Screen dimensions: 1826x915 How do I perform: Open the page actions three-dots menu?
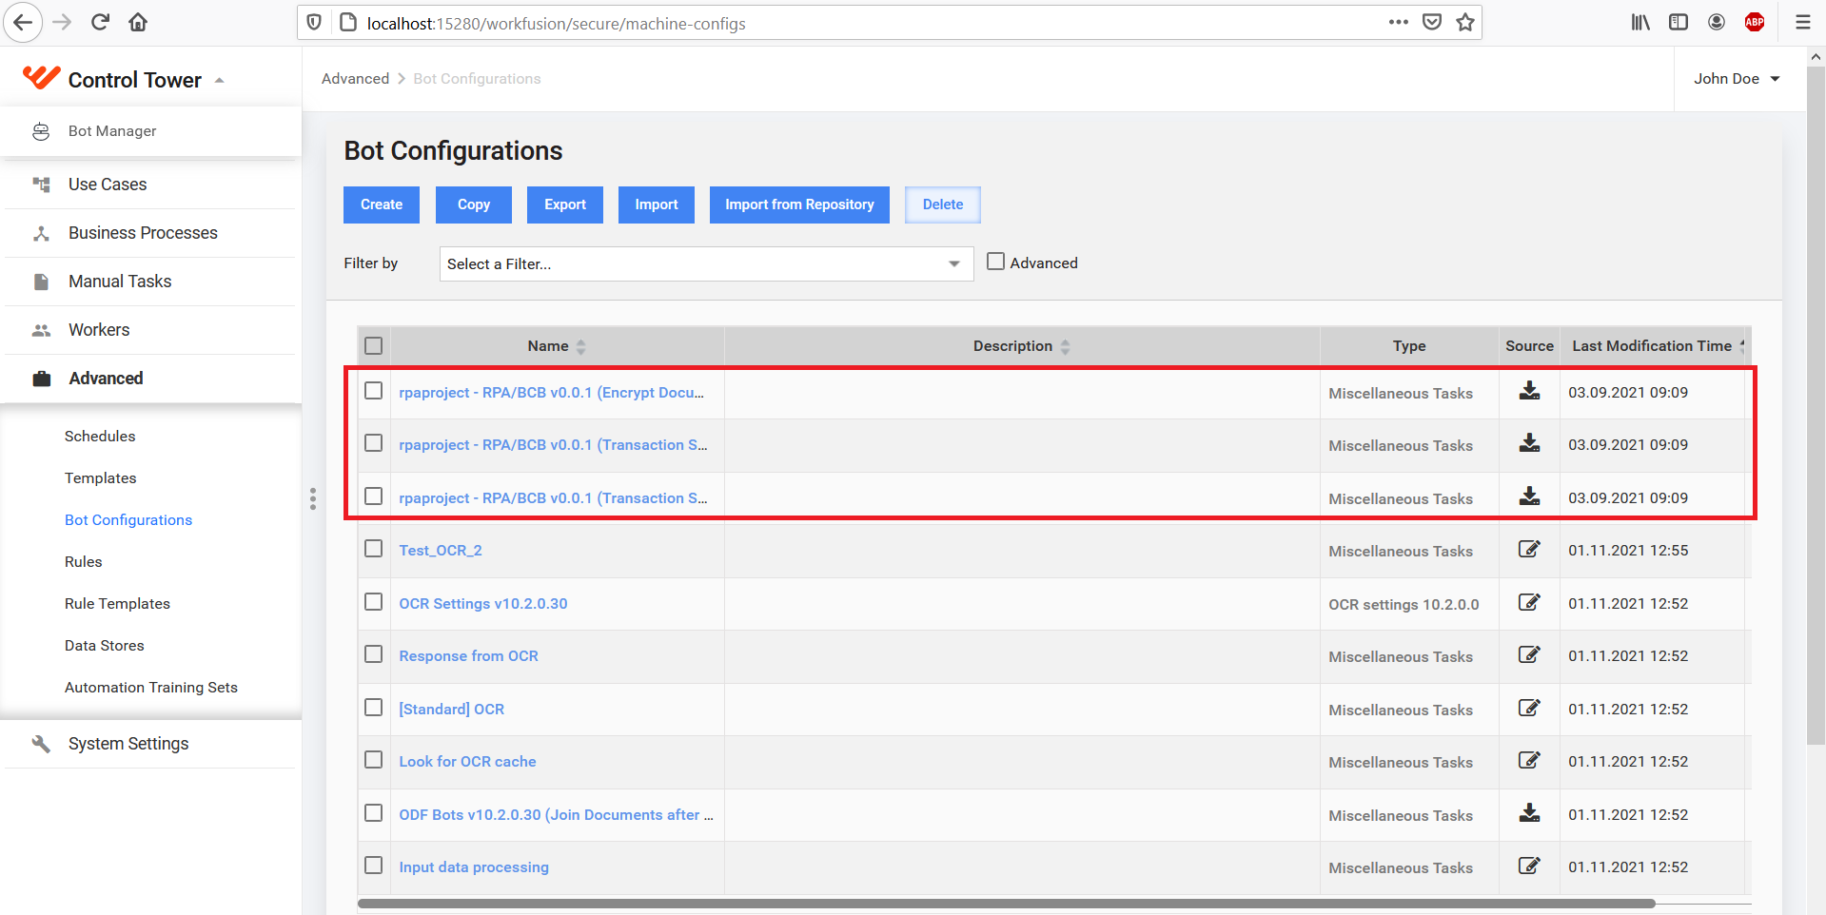(x=1398, y=23)
